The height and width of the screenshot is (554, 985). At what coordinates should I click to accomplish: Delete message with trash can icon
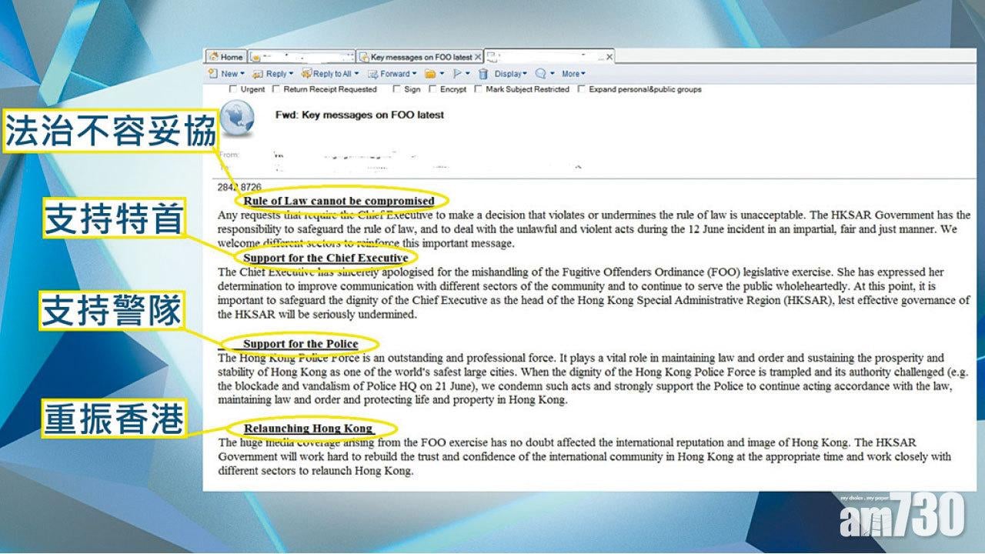pos(483,74)
